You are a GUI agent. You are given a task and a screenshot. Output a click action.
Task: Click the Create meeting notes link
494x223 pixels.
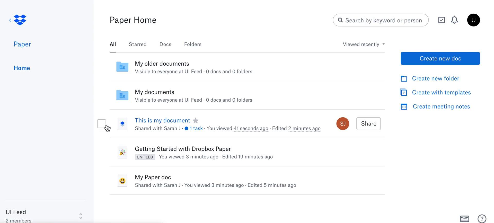tap(441, 106)
